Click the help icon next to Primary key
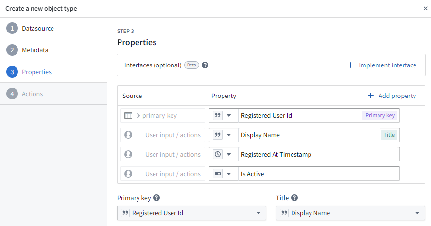This screenshot has height=226, width=431. [156, 198]
